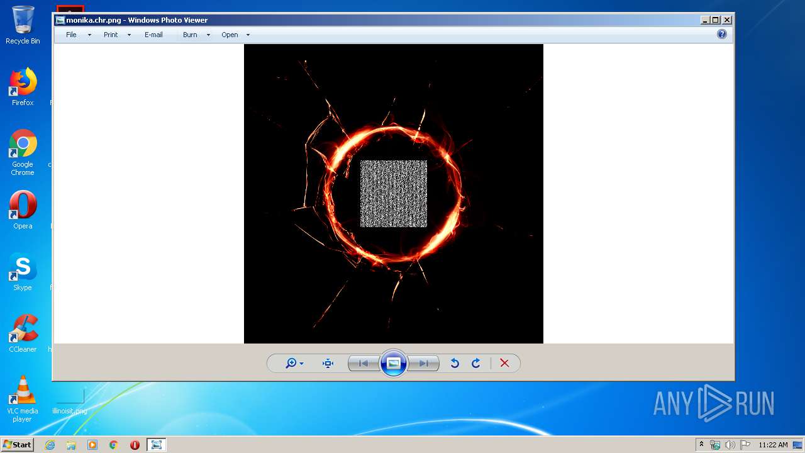The width and height of the screenshot is (805, 453).
Task: Click the Photo Viewer title bar icon
Action: (60, 20)
